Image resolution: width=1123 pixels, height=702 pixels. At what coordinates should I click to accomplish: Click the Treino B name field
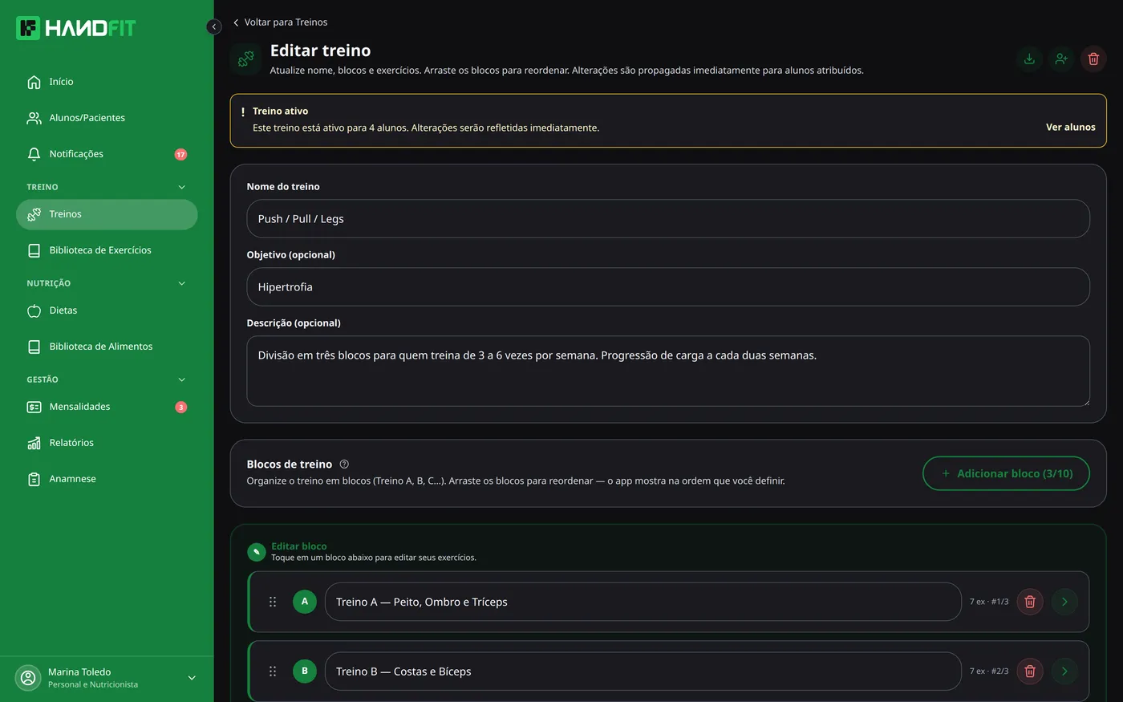click(643, 672)
